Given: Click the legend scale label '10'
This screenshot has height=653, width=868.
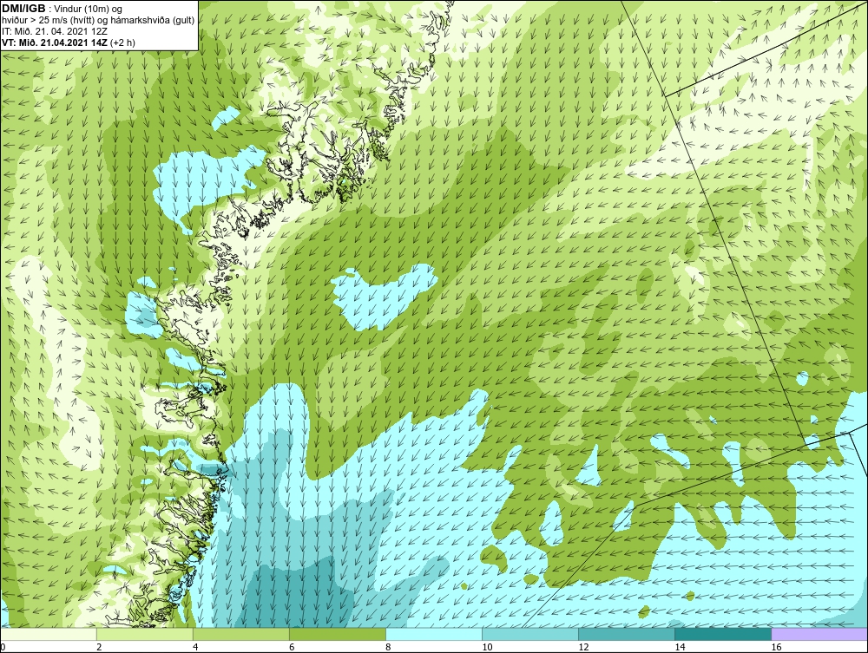Looking at the screenshot, I should coord(487,647).
